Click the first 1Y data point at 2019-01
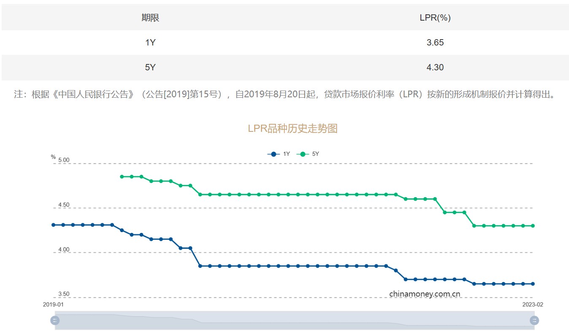 (54, 225)
